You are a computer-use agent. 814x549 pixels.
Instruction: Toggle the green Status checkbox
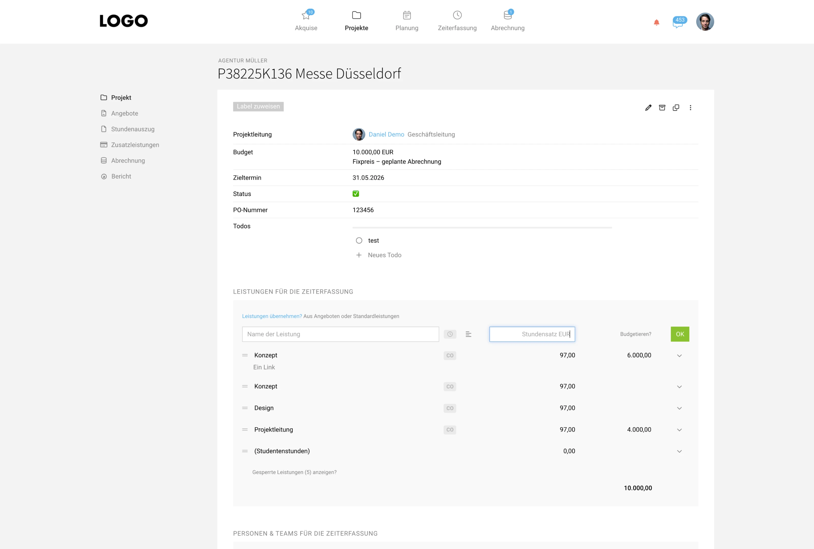pyautogui.click(x=356, y=194)
